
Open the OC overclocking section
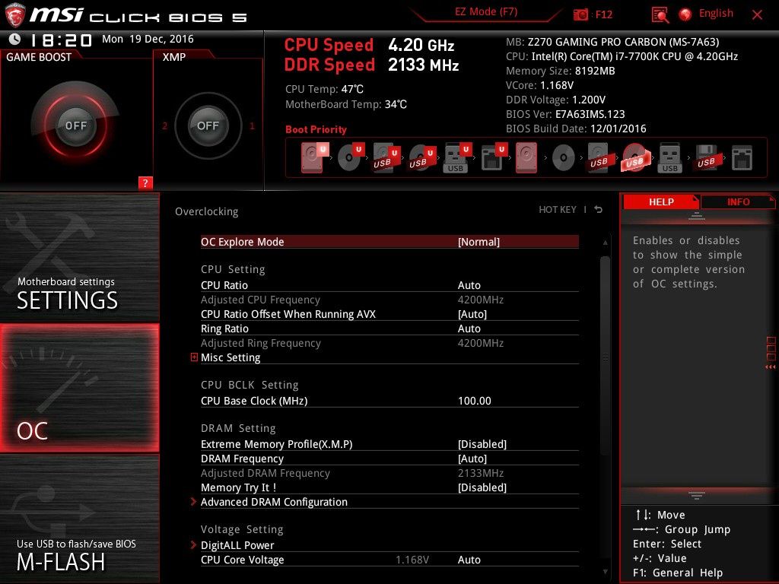pyautogui.click(x=79, y=389)
